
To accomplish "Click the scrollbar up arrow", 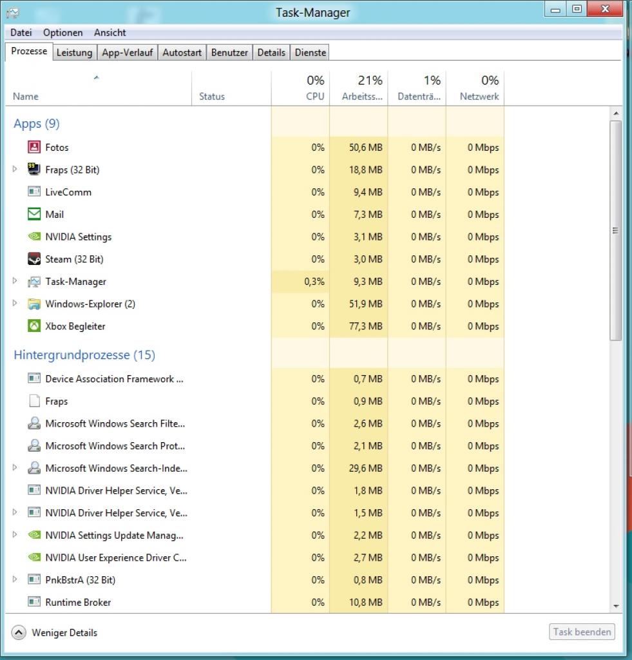I will 616,113.
